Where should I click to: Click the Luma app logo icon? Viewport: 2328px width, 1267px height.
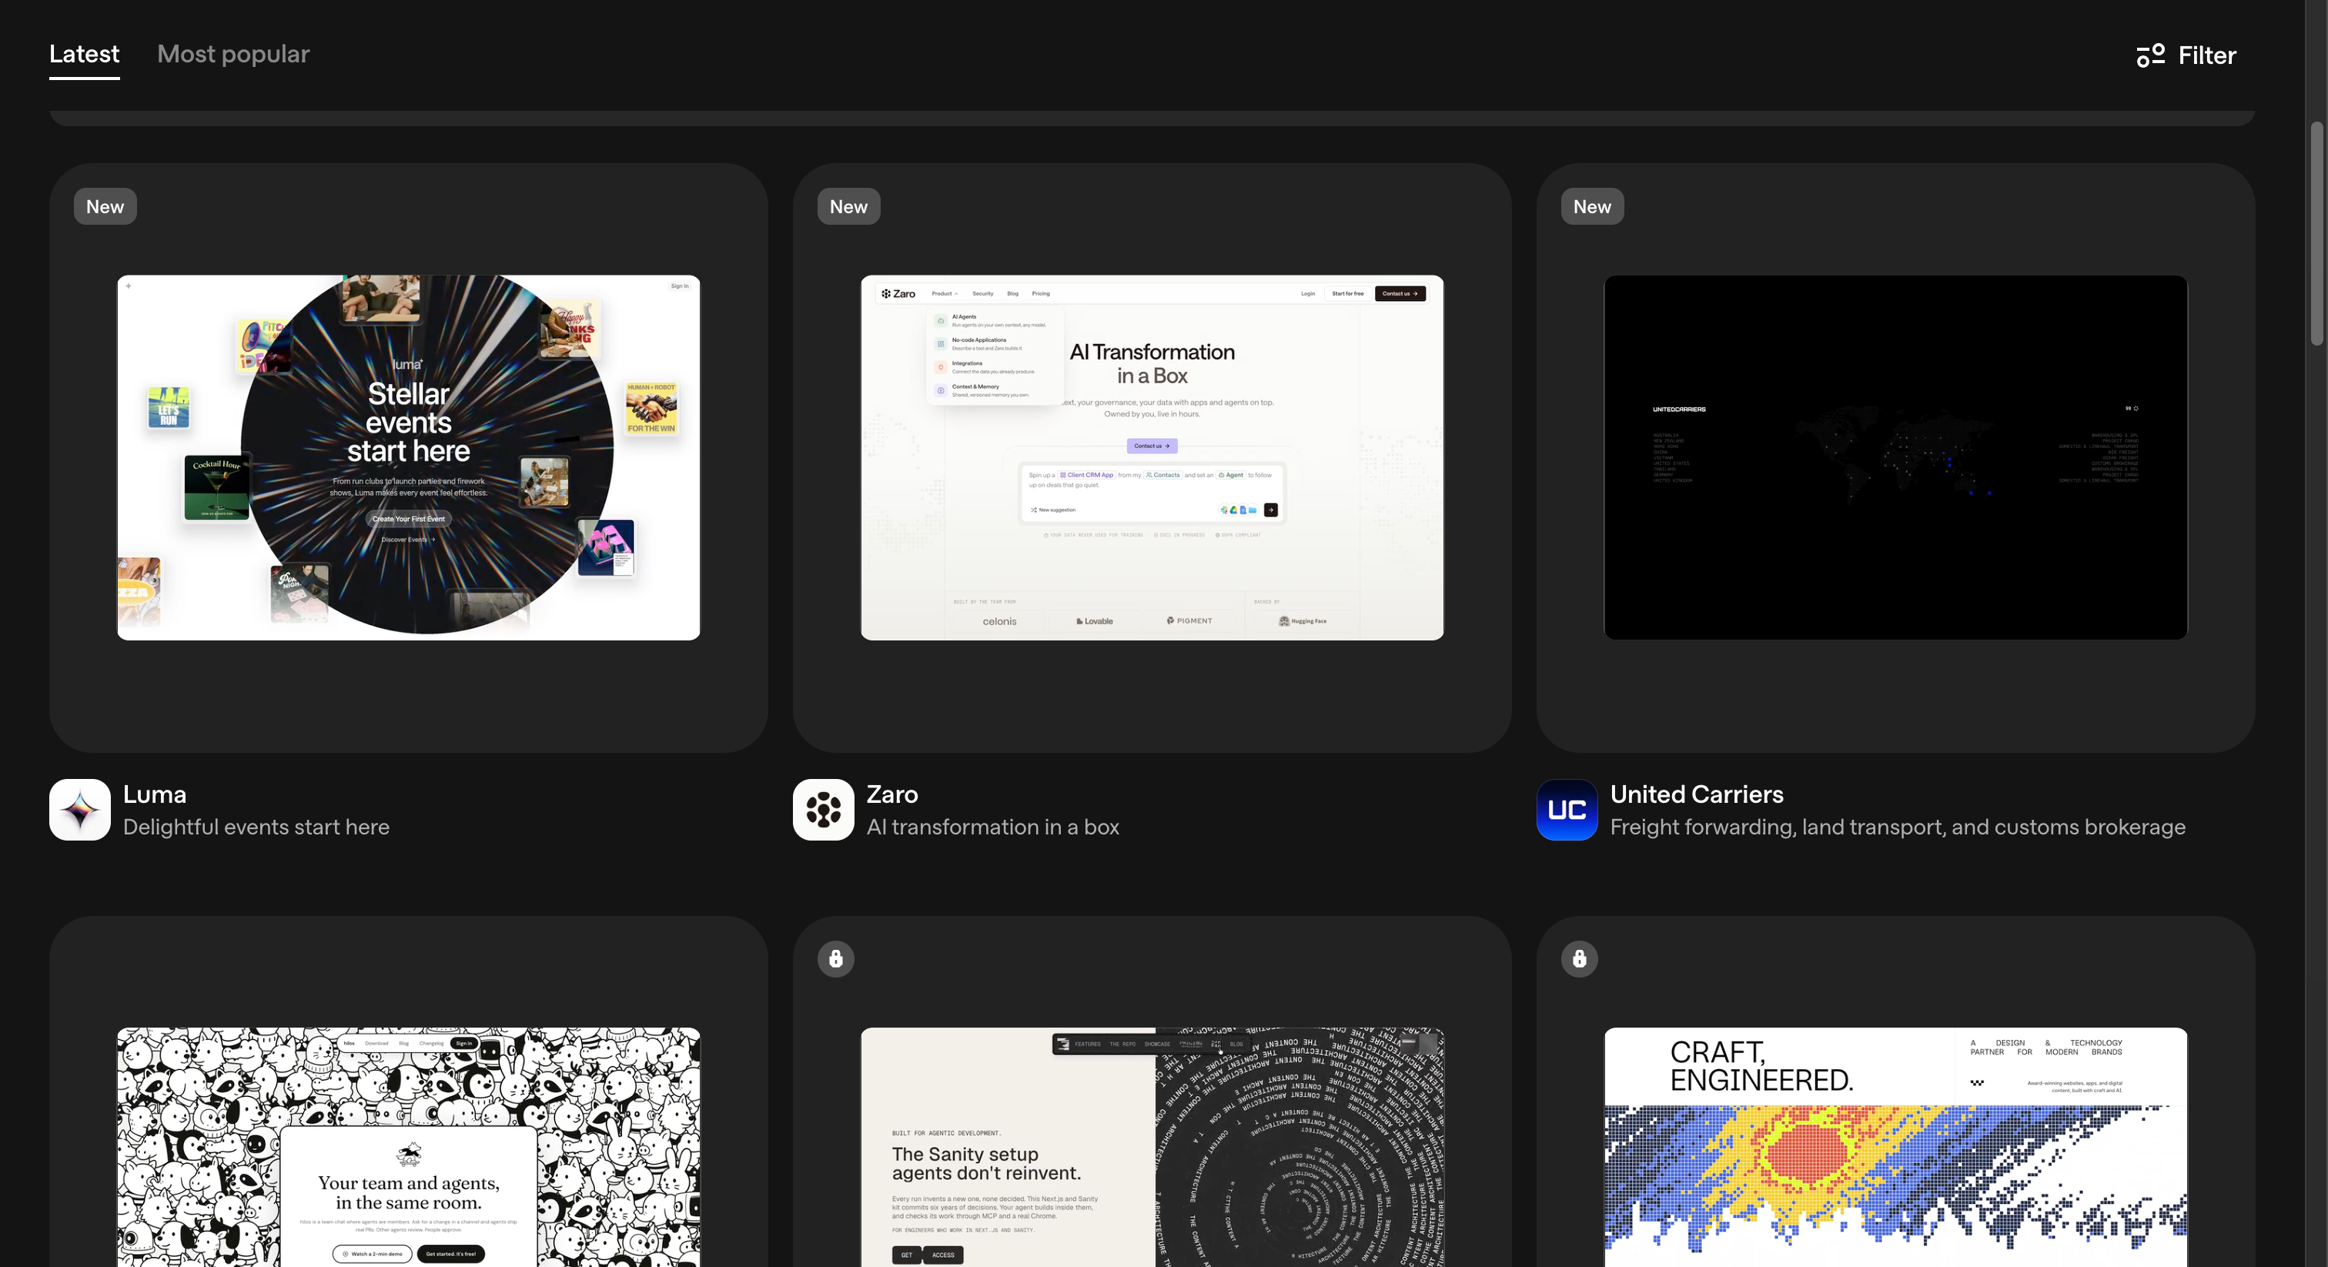79,810
